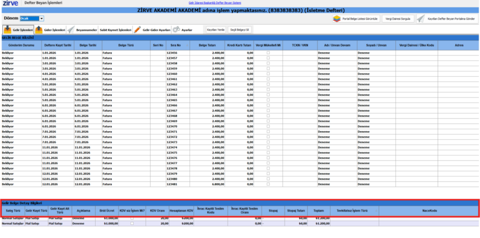This screenshot has width=480, height=238.
Task: Click the Soyadı / Unvan column header
Action: (x=376, y=45)
